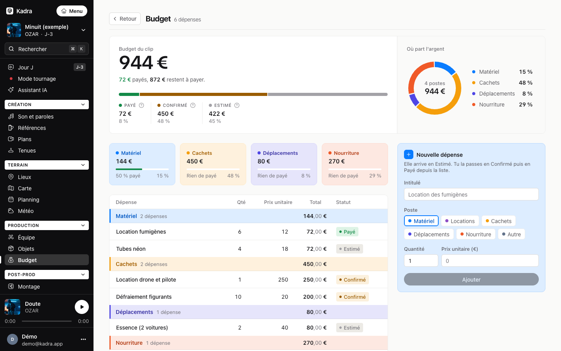Open the Carte map icon
Screen dimensions: 561x351
point(11,188)
